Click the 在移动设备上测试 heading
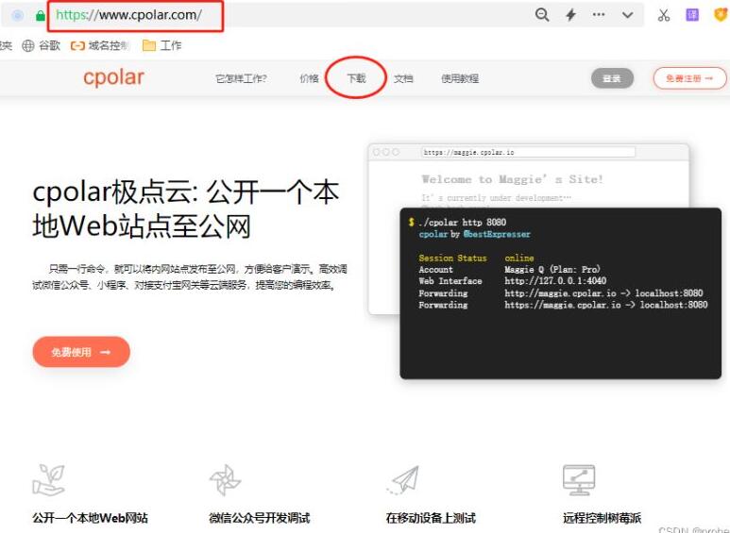The image size is (730, 533). [x=431, y=518]
